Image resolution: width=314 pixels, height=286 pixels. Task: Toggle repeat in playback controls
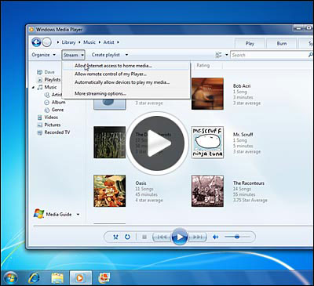[127, 237]
